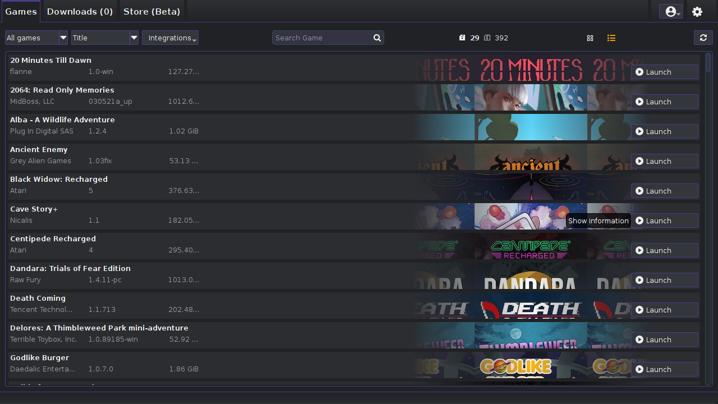Open the Title sort dropdown
The width and height of the screenshot is (718, 404).
pyautogui.click(x=105, y=38)
